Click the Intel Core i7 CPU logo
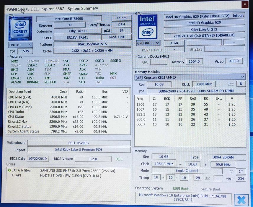 pyautogui.click(x=20, y=28)
